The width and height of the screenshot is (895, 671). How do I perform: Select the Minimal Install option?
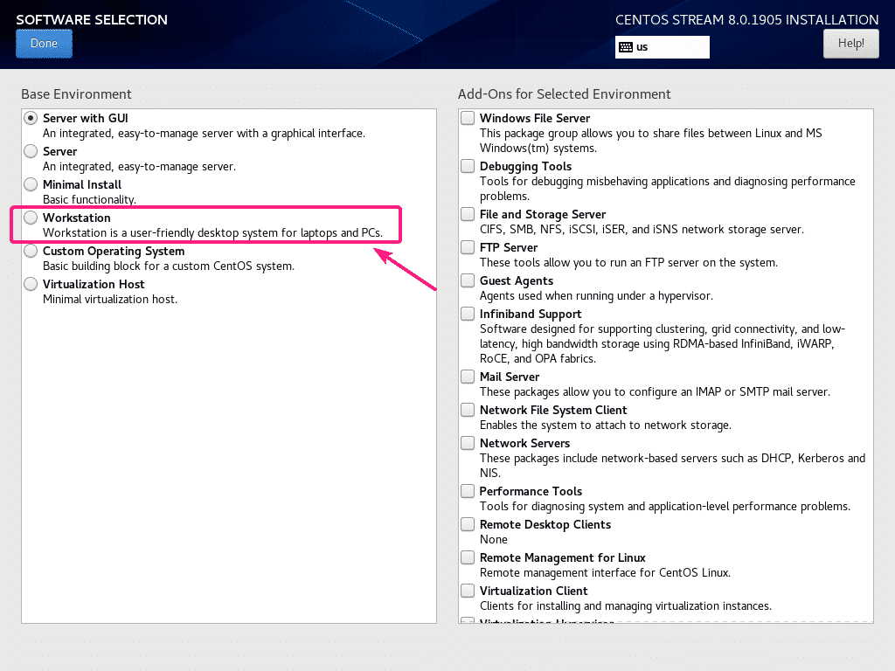tap(31, 183)
